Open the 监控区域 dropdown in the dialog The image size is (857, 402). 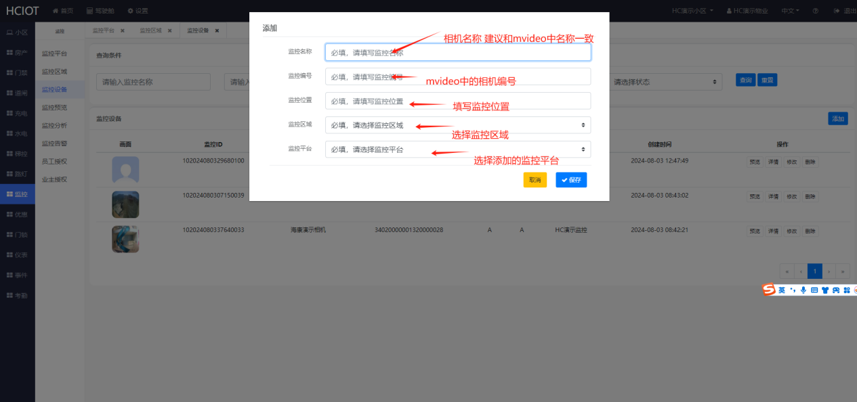pyautogui.click(x=457, y=125)
